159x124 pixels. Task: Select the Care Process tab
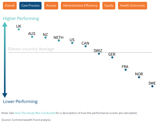[x=30, y=6]
